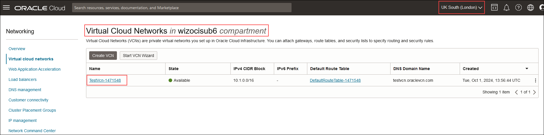
Task: Go to the previous results page
Action: (x=516, y=92)
